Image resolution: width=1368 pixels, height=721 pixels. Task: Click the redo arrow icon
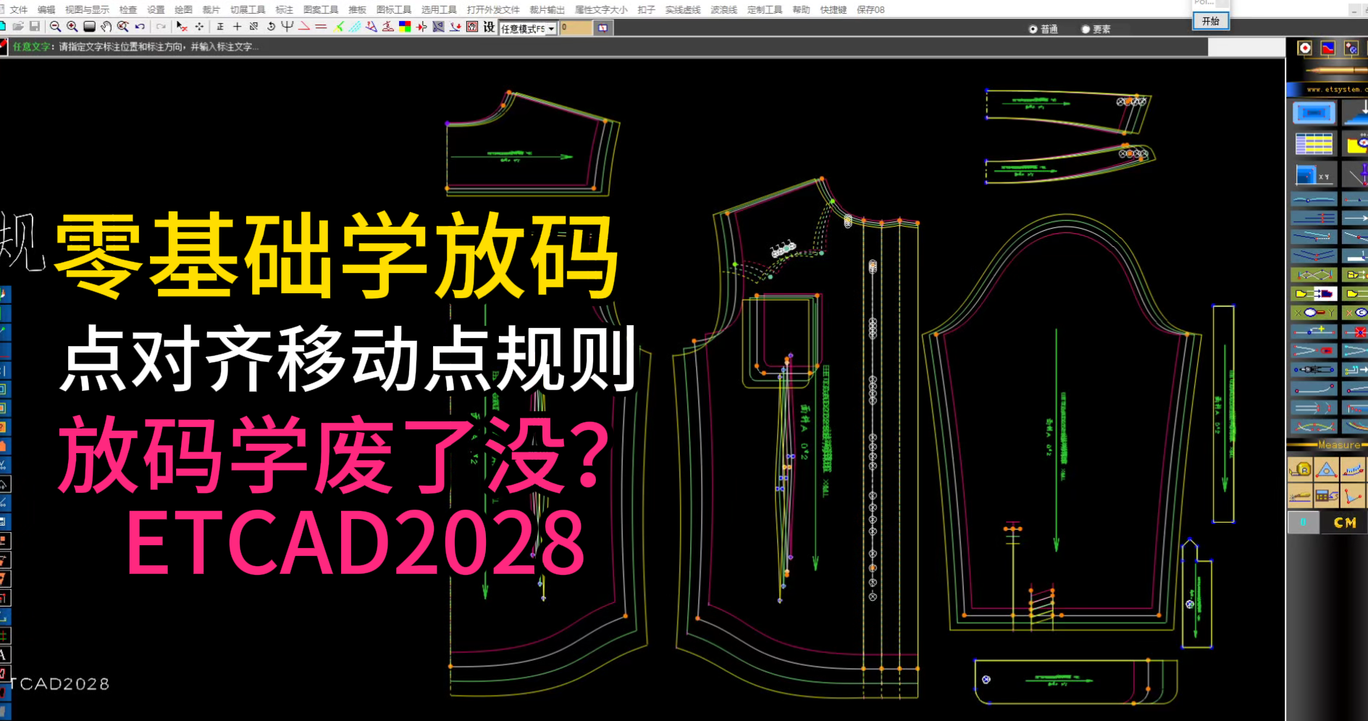[161, 27]
